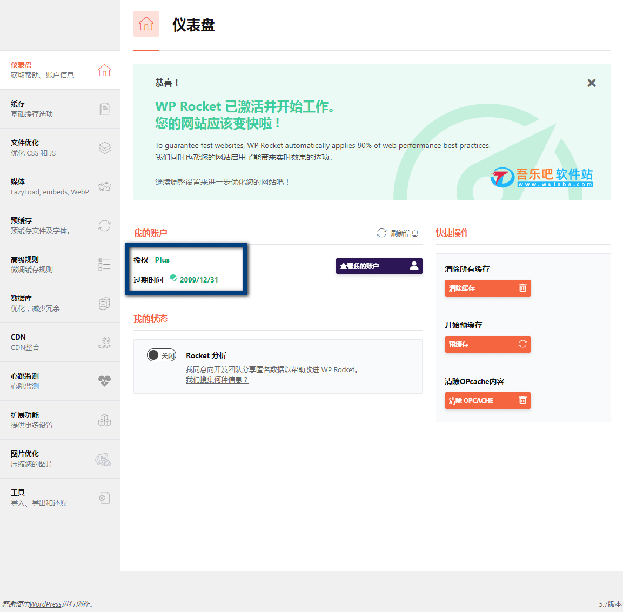Toggle the Rocket 分析 switch
This screenshot has height=612, width=623.
(x=162, y=355)
